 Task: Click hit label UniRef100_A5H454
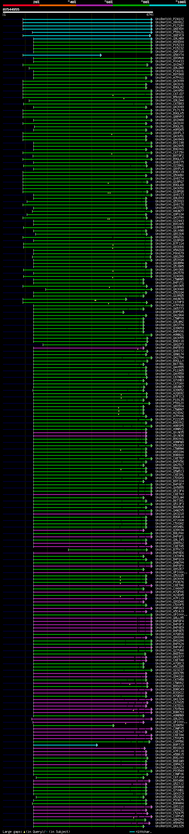(x=169, y=823)
